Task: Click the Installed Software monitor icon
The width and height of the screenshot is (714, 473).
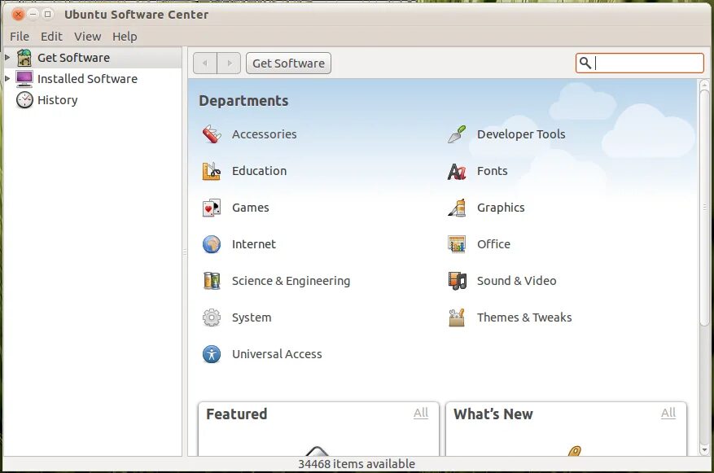Action: [x=24, y=79]
